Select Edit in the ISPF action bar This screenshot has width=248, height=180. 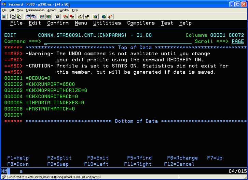pyautogui.click(x=35, y=23)
